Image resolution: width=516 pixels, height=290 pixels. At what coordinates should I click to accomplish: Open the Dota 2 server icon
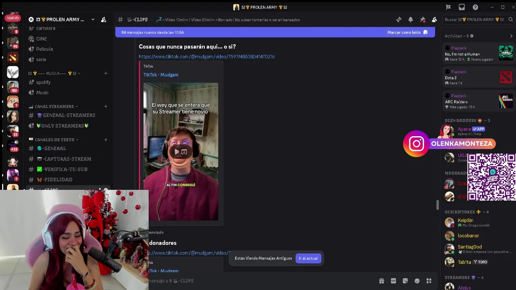(12, 58)
